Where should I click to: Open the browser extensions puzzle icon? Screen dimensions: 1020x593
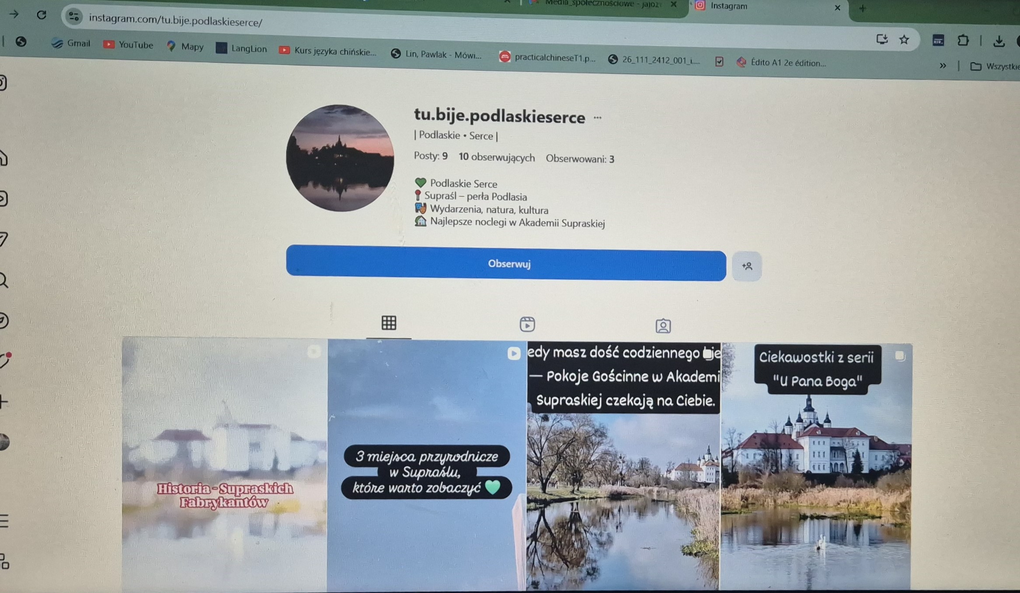click(963, 41)
